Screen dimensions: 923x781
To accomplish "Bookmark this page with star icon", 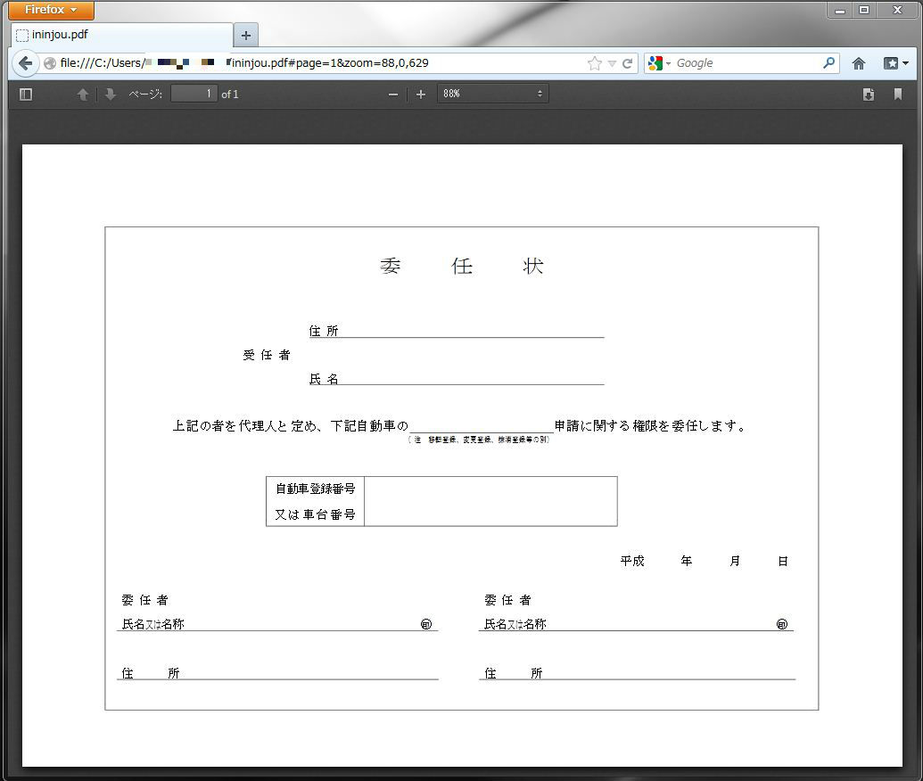I will (595, 63).
